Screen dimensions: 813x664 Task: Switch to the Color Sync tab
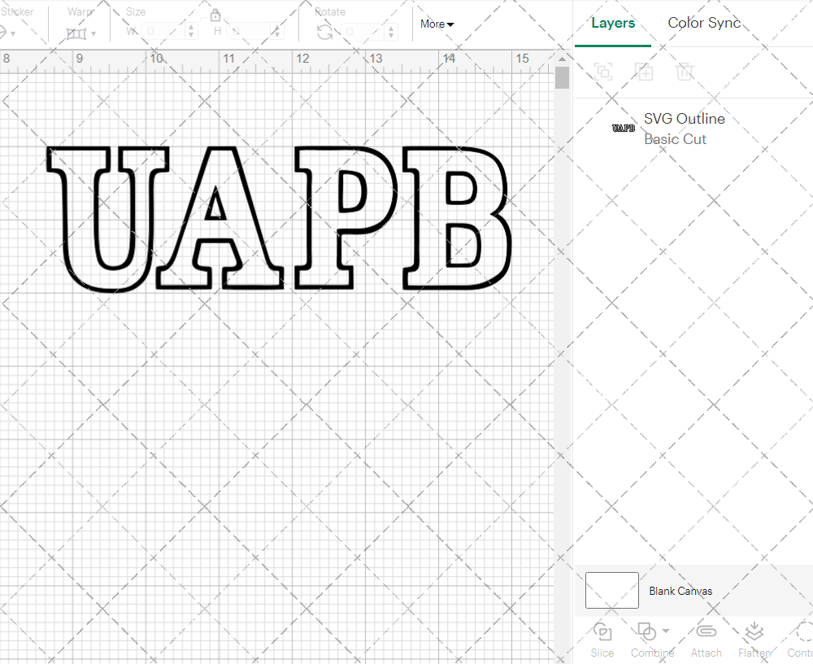click(704, 23)
